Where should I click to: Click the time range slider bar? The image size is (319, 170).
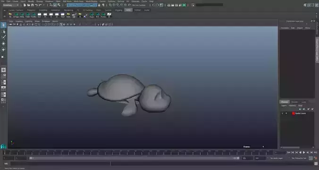click(134, 158)
